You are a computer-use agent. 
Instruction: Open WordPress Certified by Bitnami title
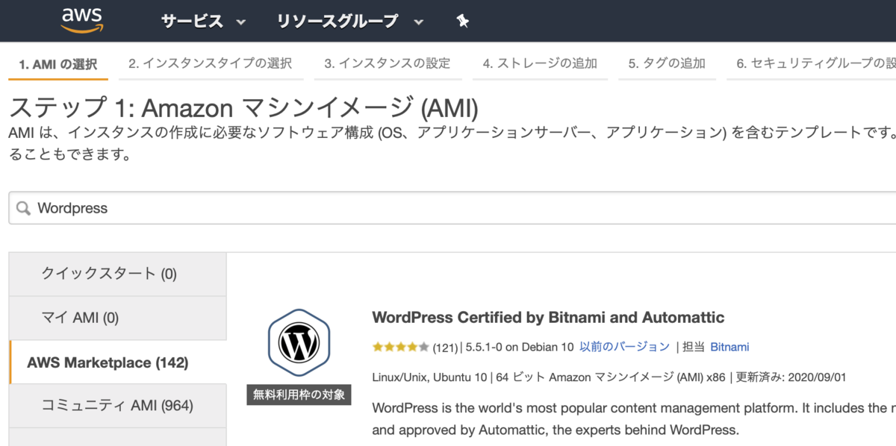pyautogui.click(x=548, y=317)
